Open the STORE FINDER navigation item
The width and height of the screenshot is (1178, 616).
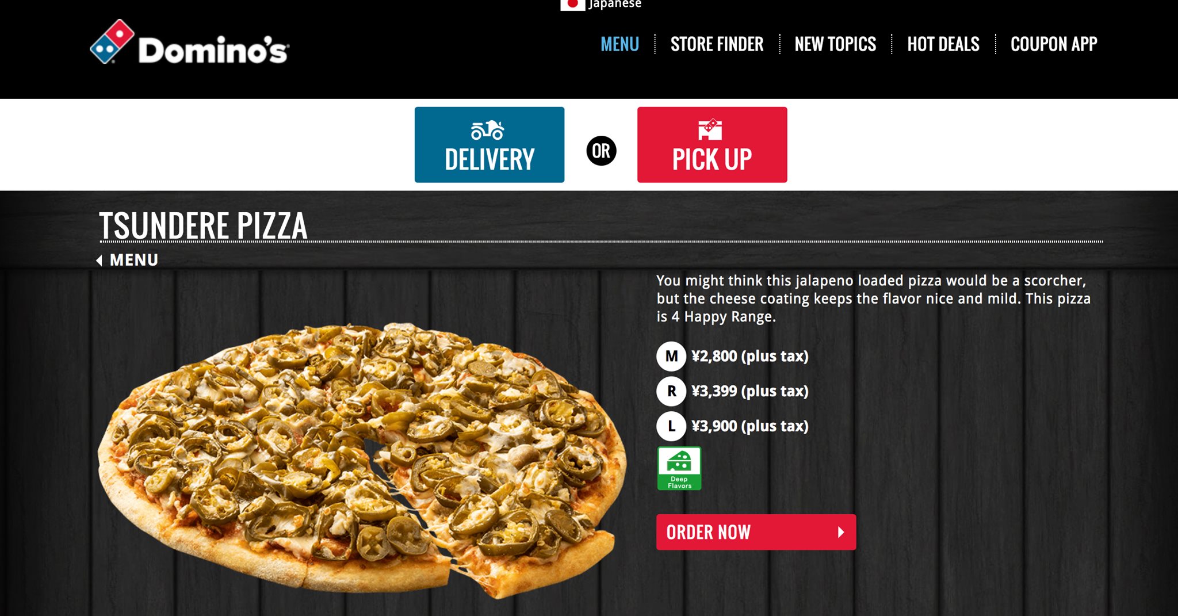pos(717,44)
